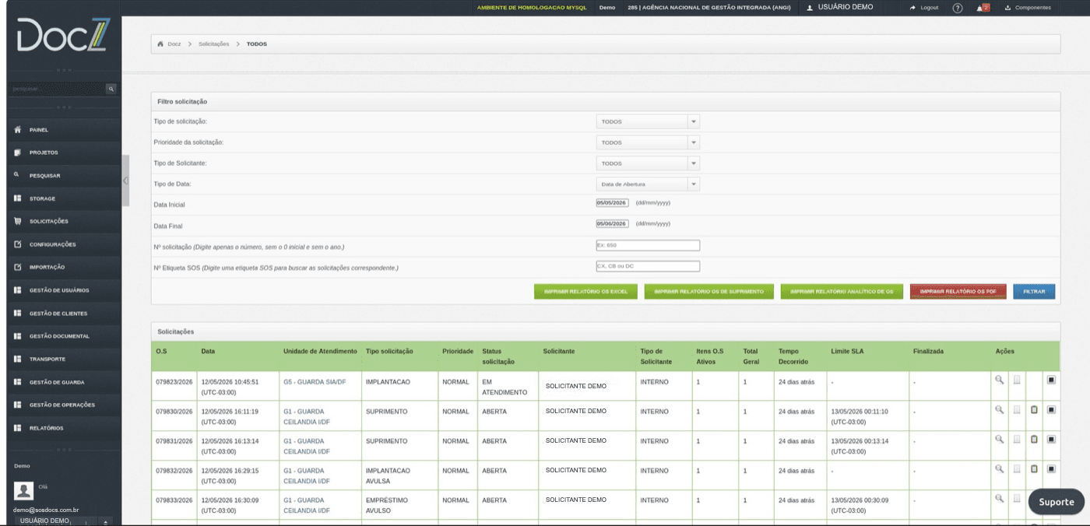
Task: Click the user avatar picture in sidebar
Action: coord(24,490)
